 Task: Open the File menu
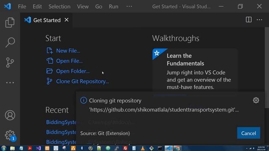point(22,7)
